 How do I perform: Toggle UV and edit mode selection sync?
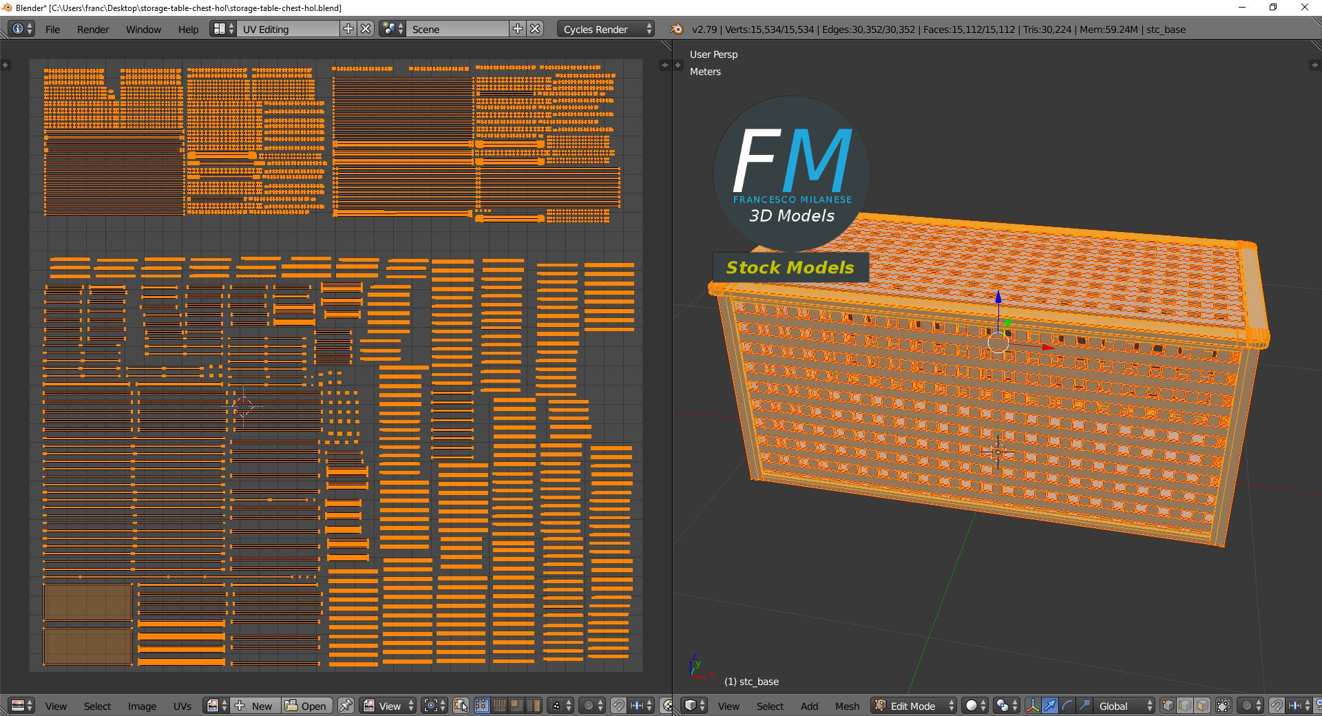pos(461,706)
